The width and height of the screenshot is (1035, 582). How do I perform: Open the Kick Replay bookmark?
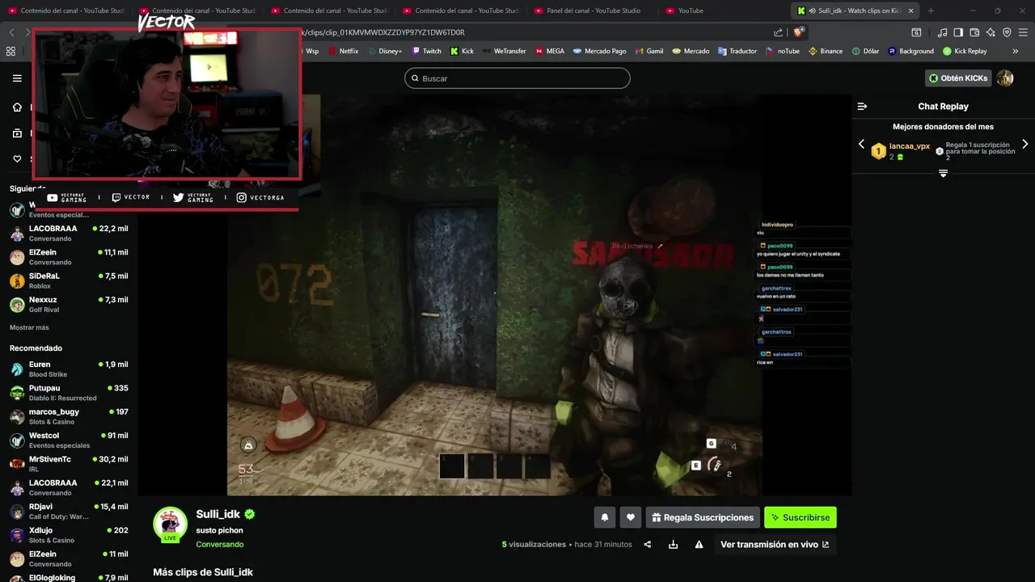[x=965, y=51]
